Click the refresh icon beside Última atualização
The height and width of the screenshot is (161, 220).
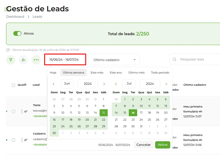point(8,50)
